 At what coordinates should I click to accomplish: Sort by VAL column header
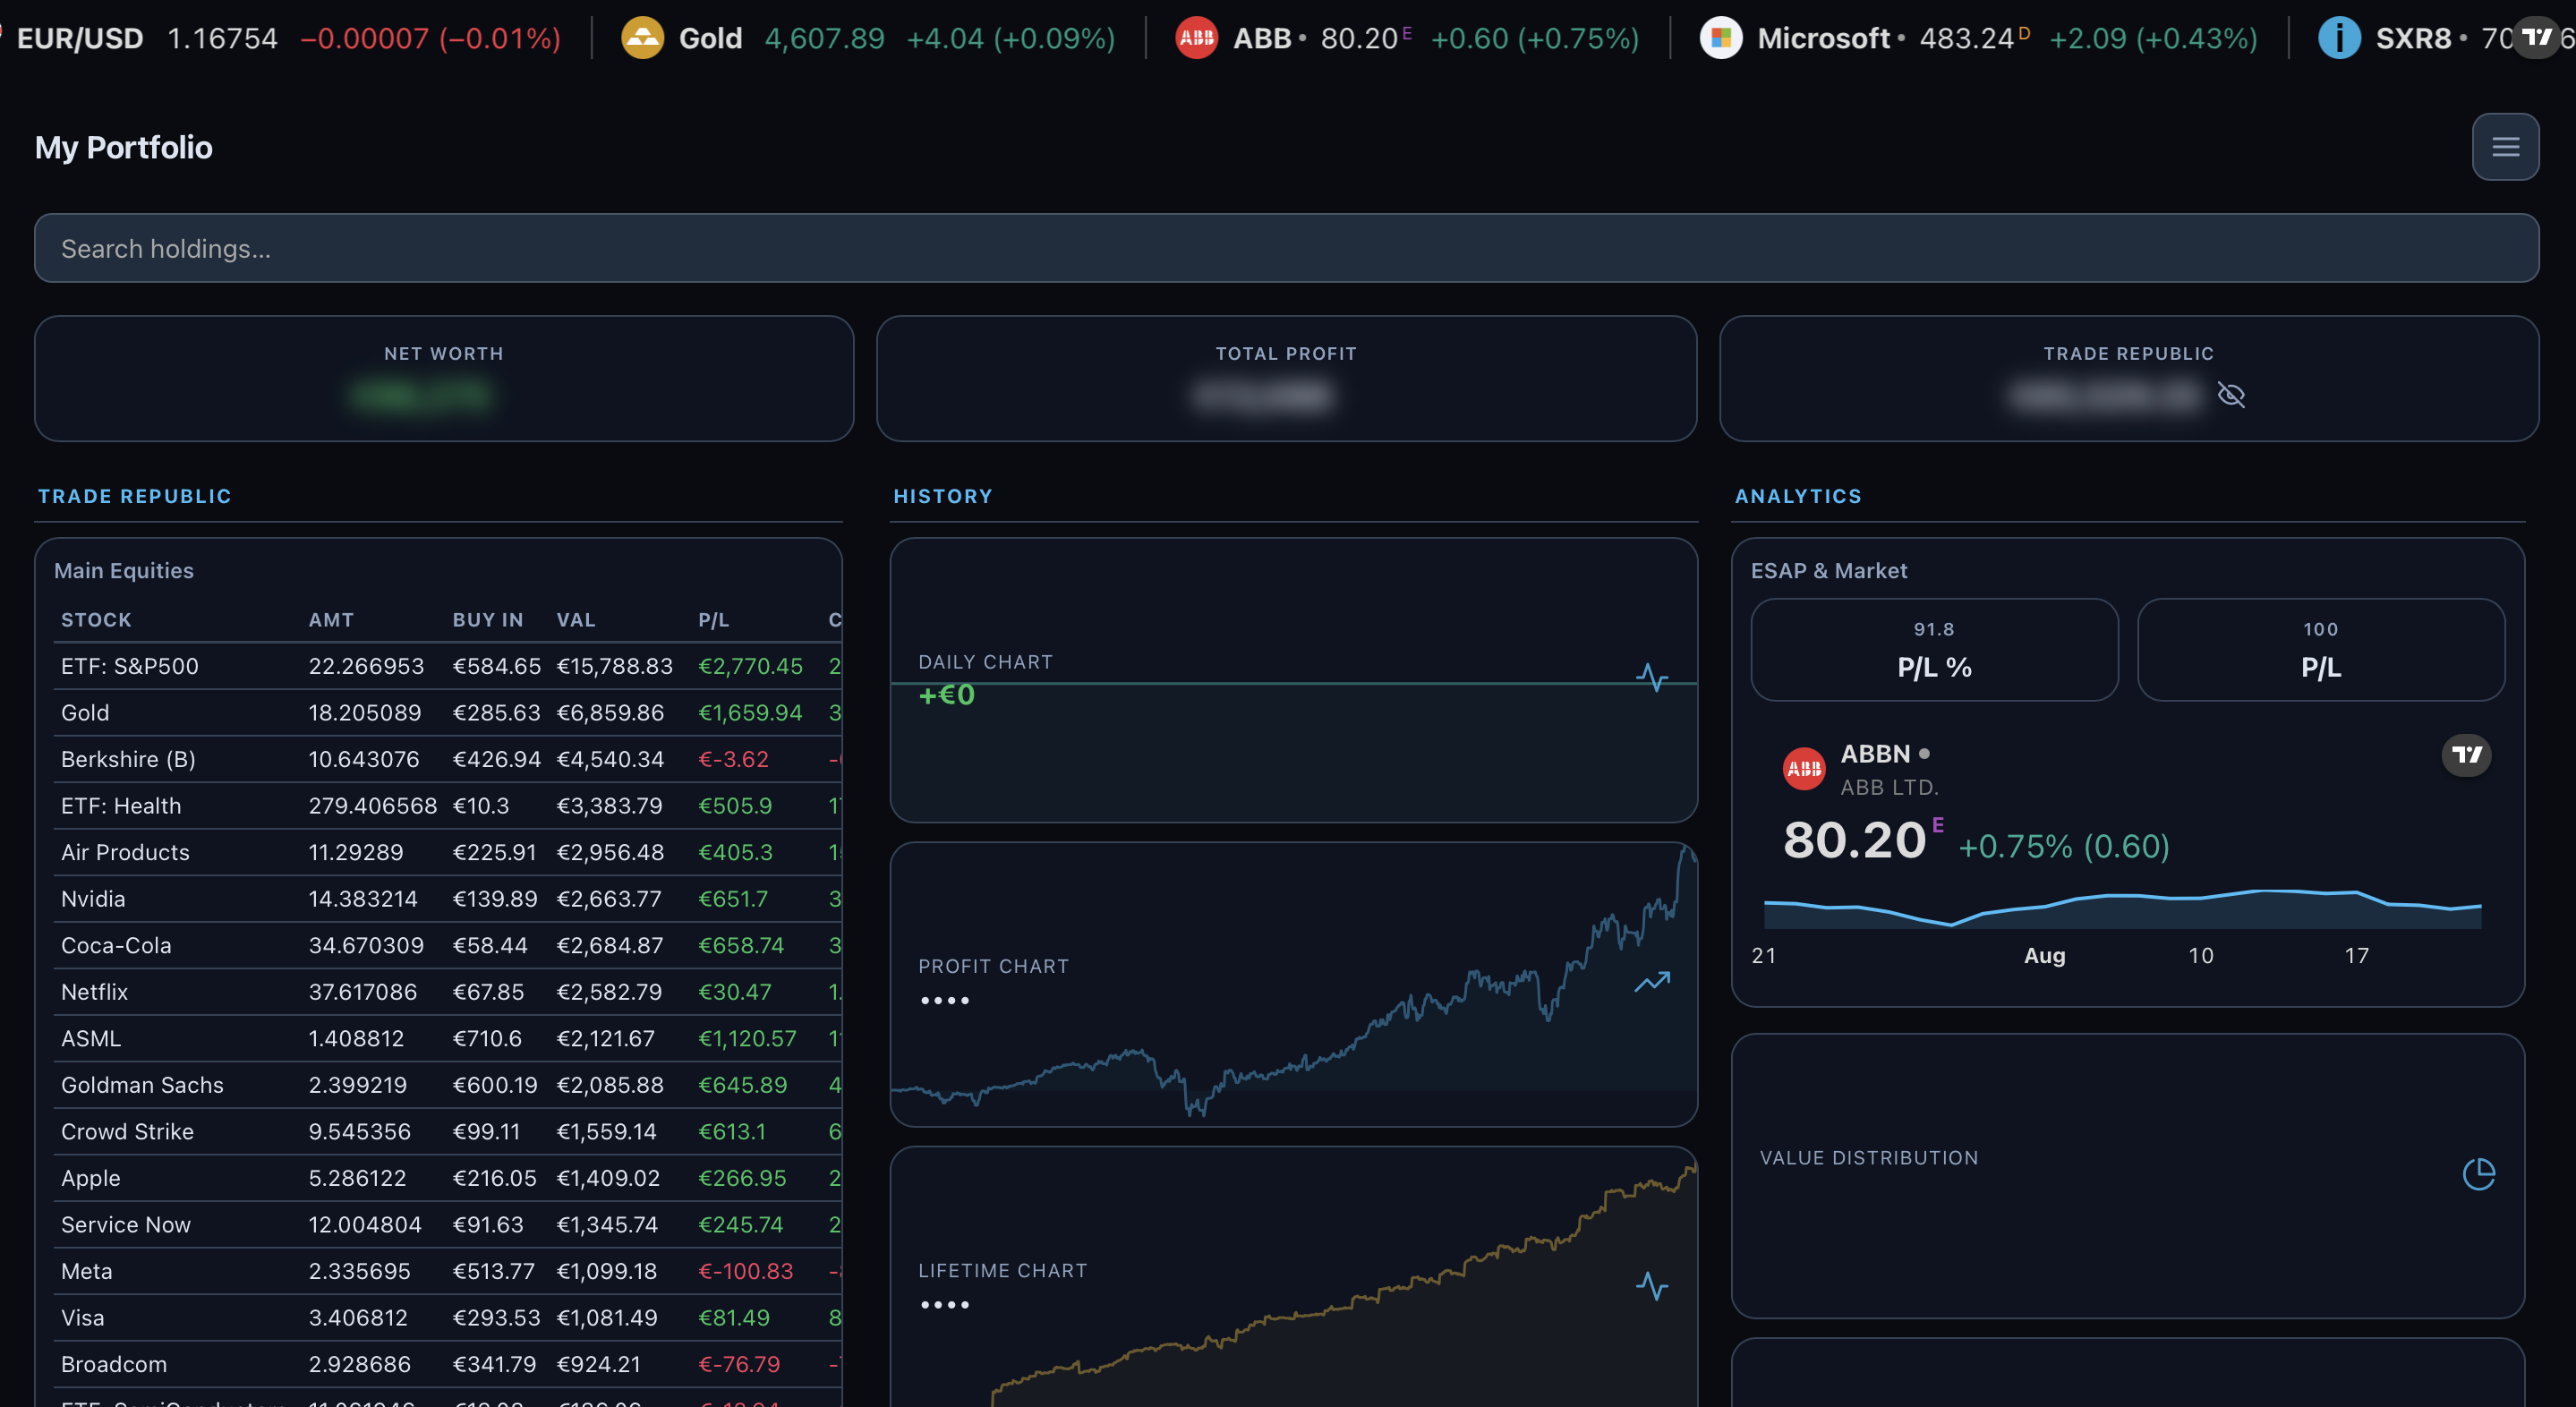pyautogui.click(x=576, y=620)
